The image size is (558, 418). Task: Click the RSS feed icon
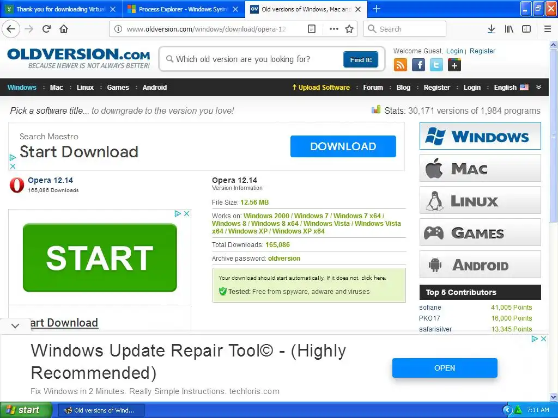click(x=400, y=65)
